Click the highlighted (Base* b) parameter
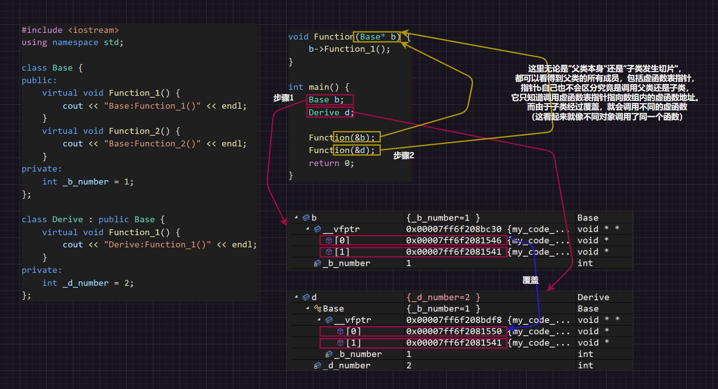718x389 pixels. pyautogui.click(x=377, y=37)
